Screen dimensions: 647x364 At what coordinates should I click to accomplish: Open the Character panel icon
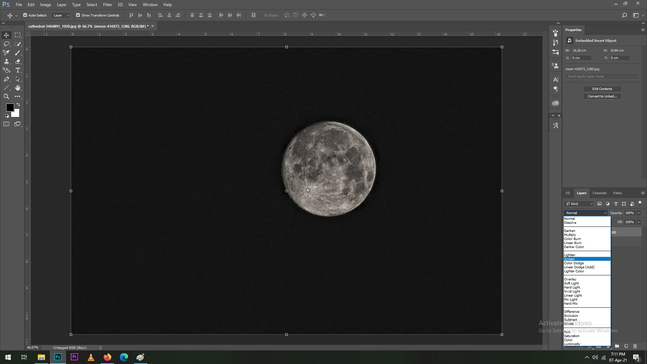pyautogui.click(x=556, y=80)
